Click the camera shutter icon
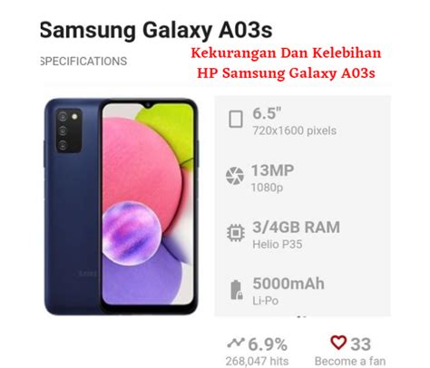The height and width of the screenshot is (368, 430). (235, 176)
